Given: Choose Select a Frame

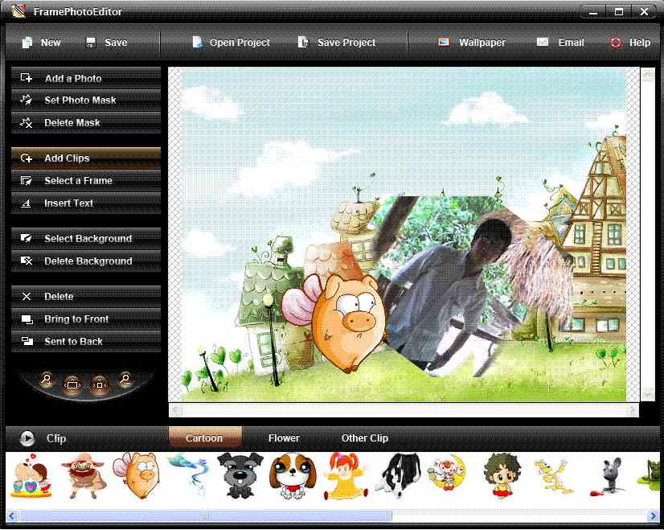Looking at the screenshot, I should point(86,180).
